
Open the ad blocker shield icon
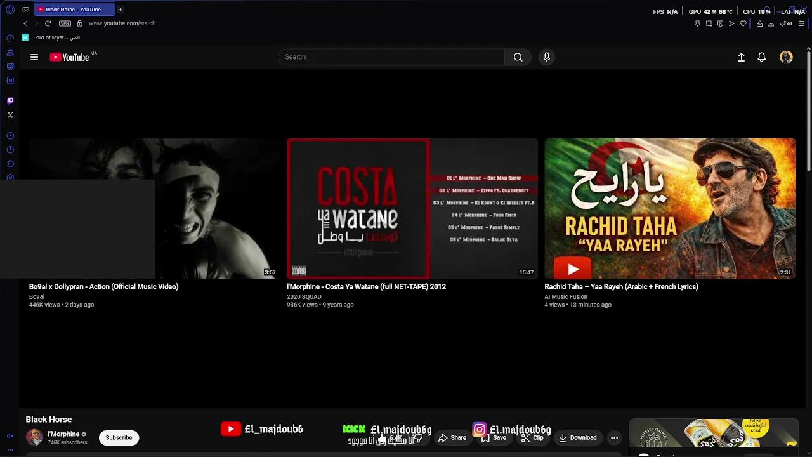720,23
